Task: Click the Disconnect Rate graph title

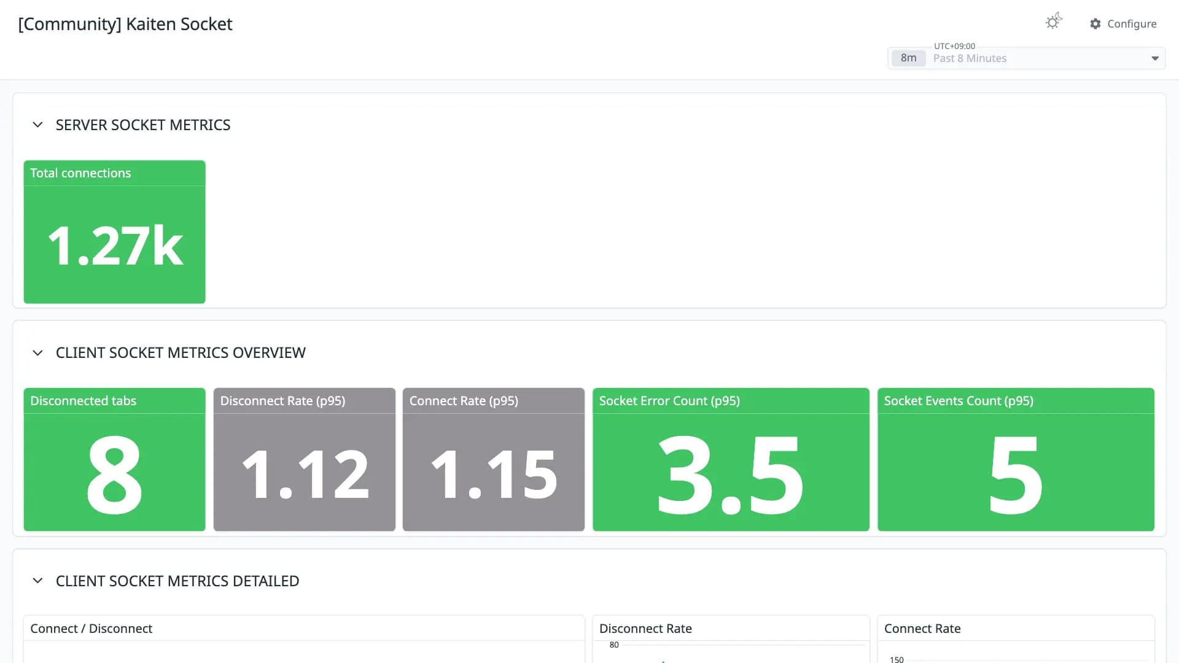Action: [645, 629]
